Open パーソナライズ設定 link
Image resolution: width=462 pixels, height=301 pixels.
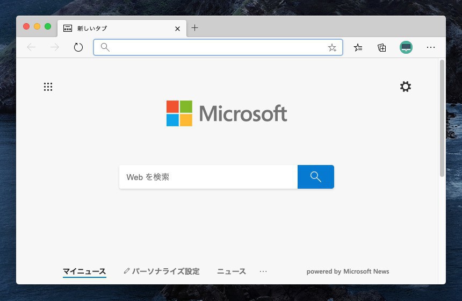pos(162,271)
